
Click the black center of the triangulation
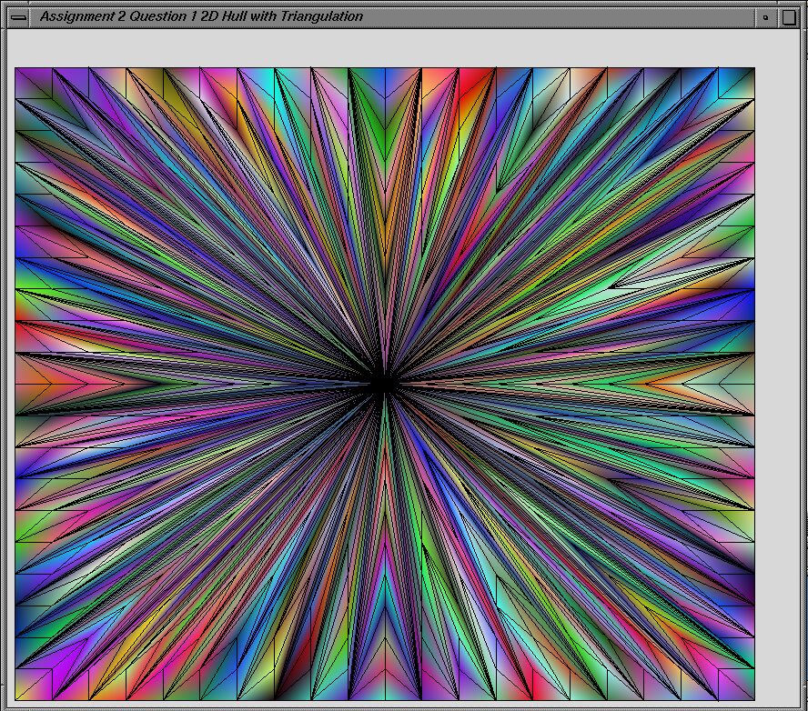point(383,384)
